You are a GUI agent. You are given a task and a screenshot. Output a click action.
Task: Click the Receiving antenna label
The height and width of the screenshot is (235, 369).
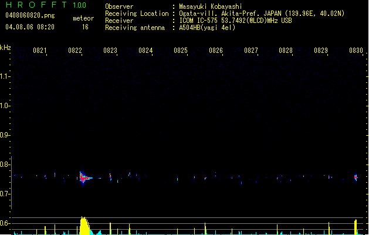point(135,28)
